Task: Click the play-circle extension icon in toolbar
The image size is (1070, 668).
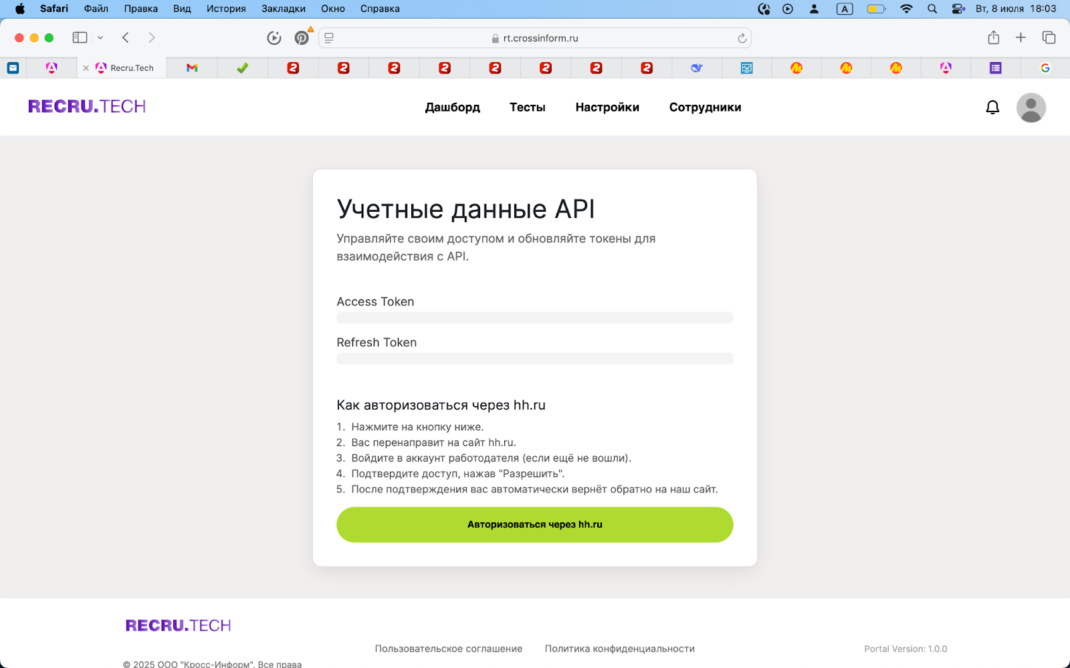Action: point(274,38)
